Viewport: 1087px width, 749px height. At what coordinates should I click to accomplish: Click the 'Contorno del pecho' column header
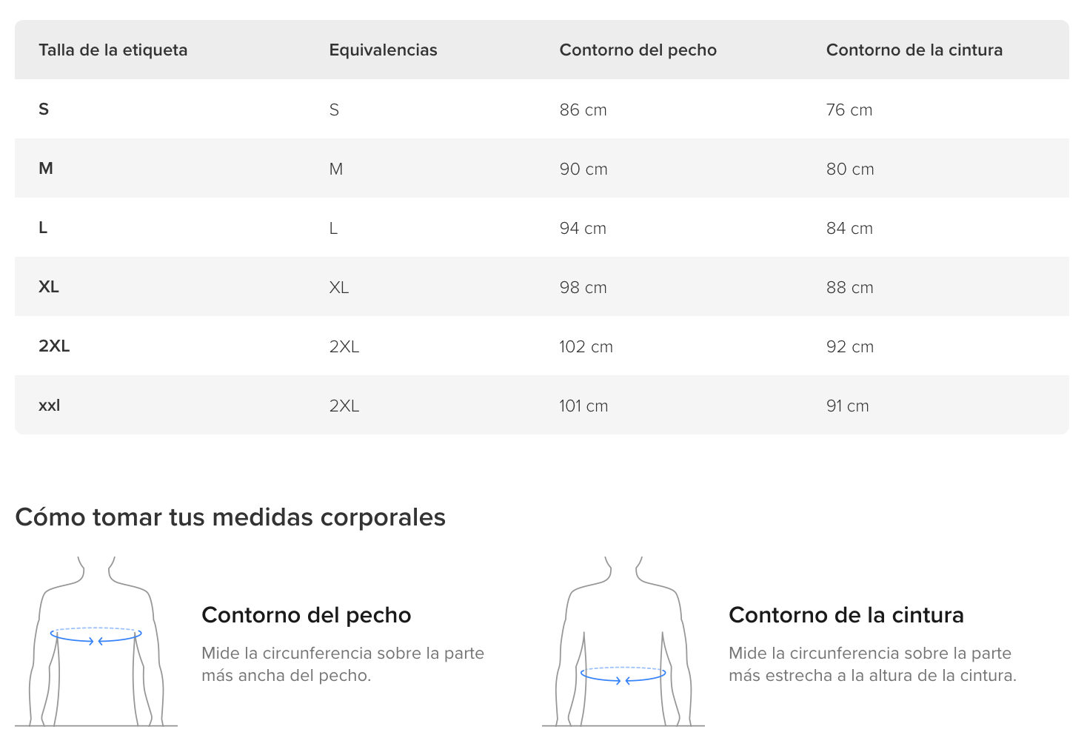click(x=638, y=50)
